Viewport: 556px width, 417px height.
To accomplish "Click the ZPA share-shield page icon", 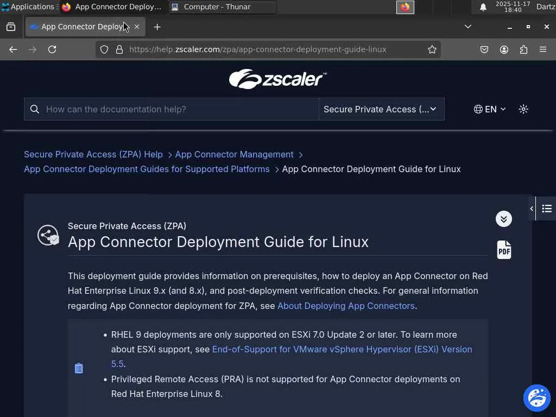I will [x=48, y=235].
